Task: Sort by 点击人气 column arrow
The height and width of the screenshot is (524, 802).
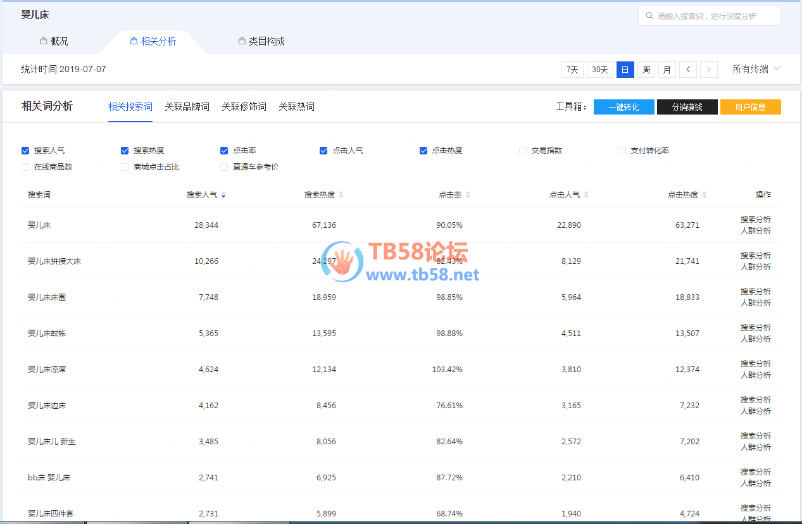Action: pyautogui.click(x=586, y=195)
